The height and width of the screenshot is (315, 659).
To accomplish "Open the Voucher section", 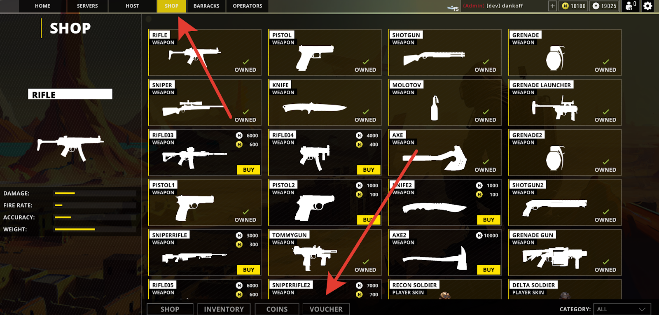I will coord(326,309).
